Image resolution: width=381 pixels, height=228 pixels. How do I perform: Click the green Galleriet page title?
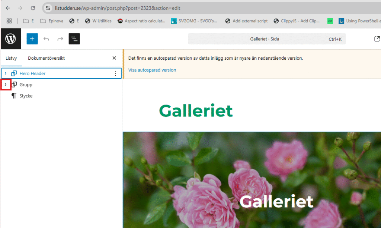(196, 111)
